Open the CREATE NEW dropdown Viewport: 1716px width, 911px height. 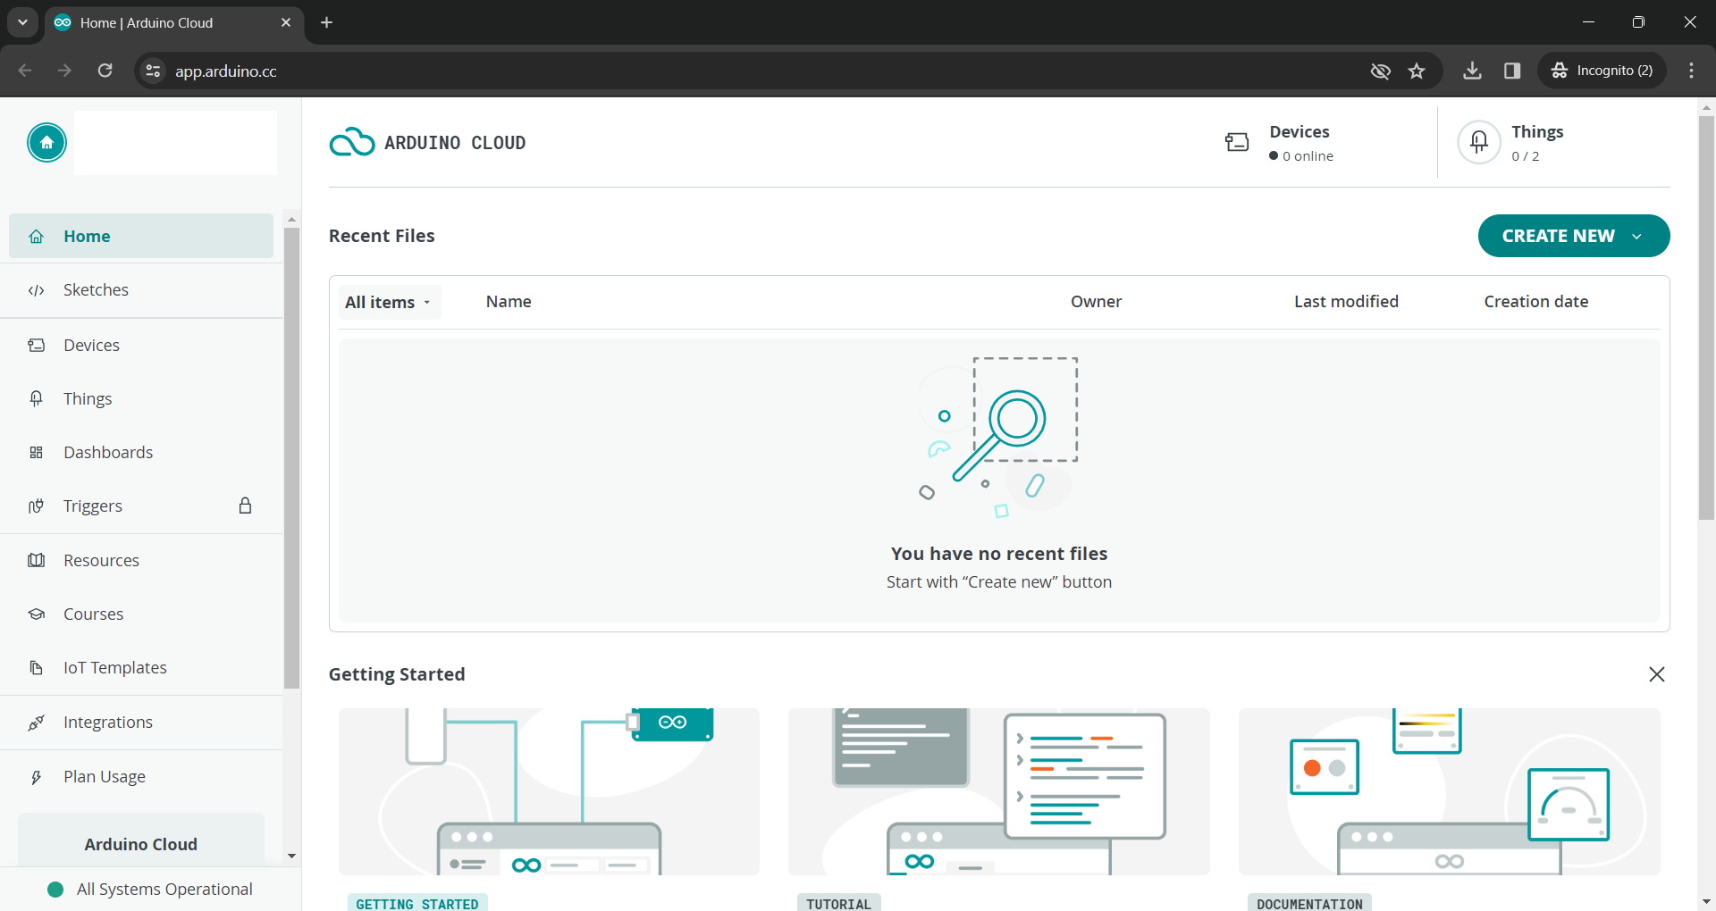[1574, 236]
